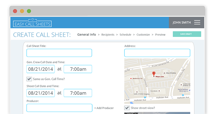Focus the Producer input field

point(59,108)
